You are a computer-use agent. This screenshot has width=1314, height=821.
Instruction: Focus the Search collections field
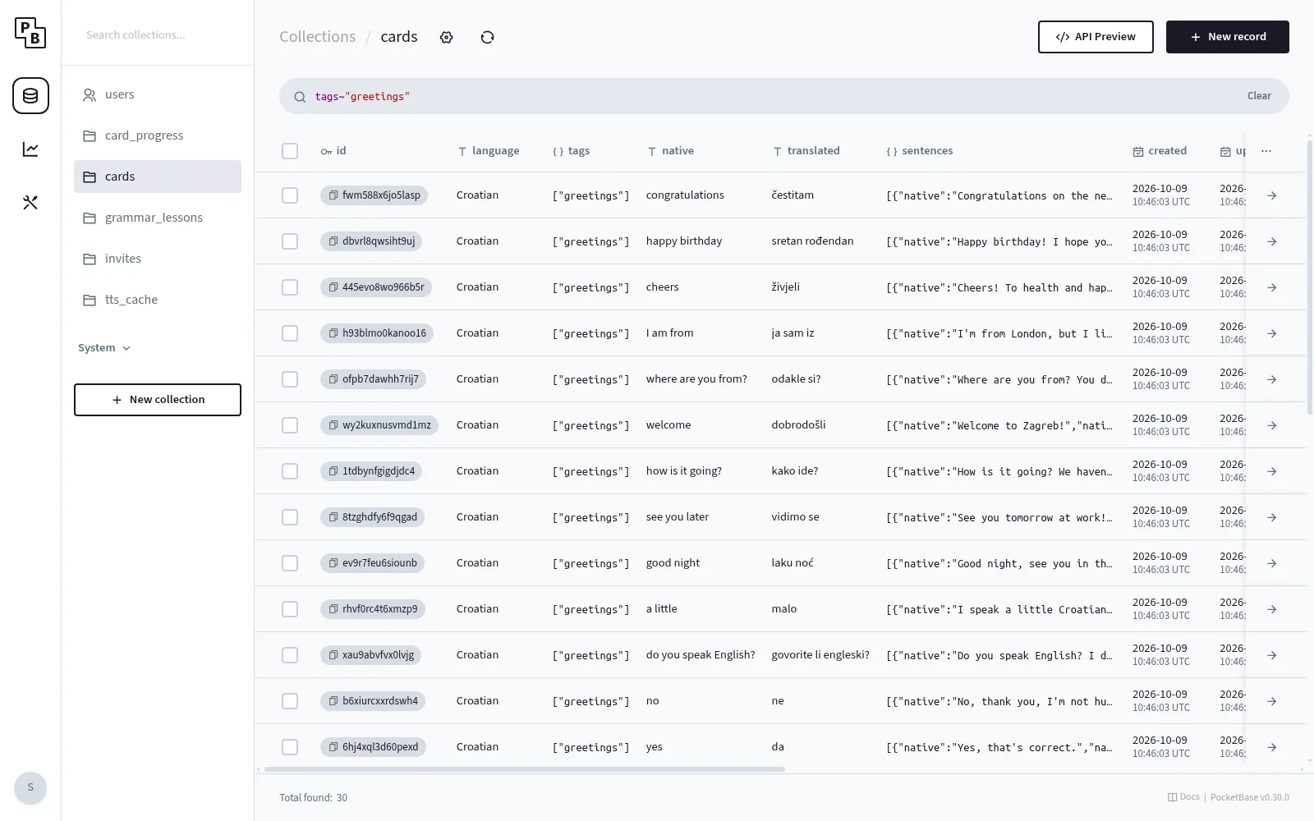point(158,34)
